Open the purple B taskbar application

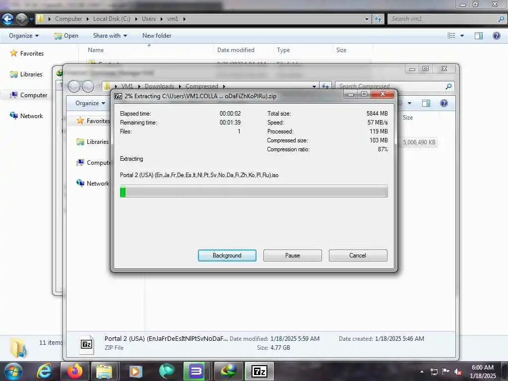click(195, 371)
